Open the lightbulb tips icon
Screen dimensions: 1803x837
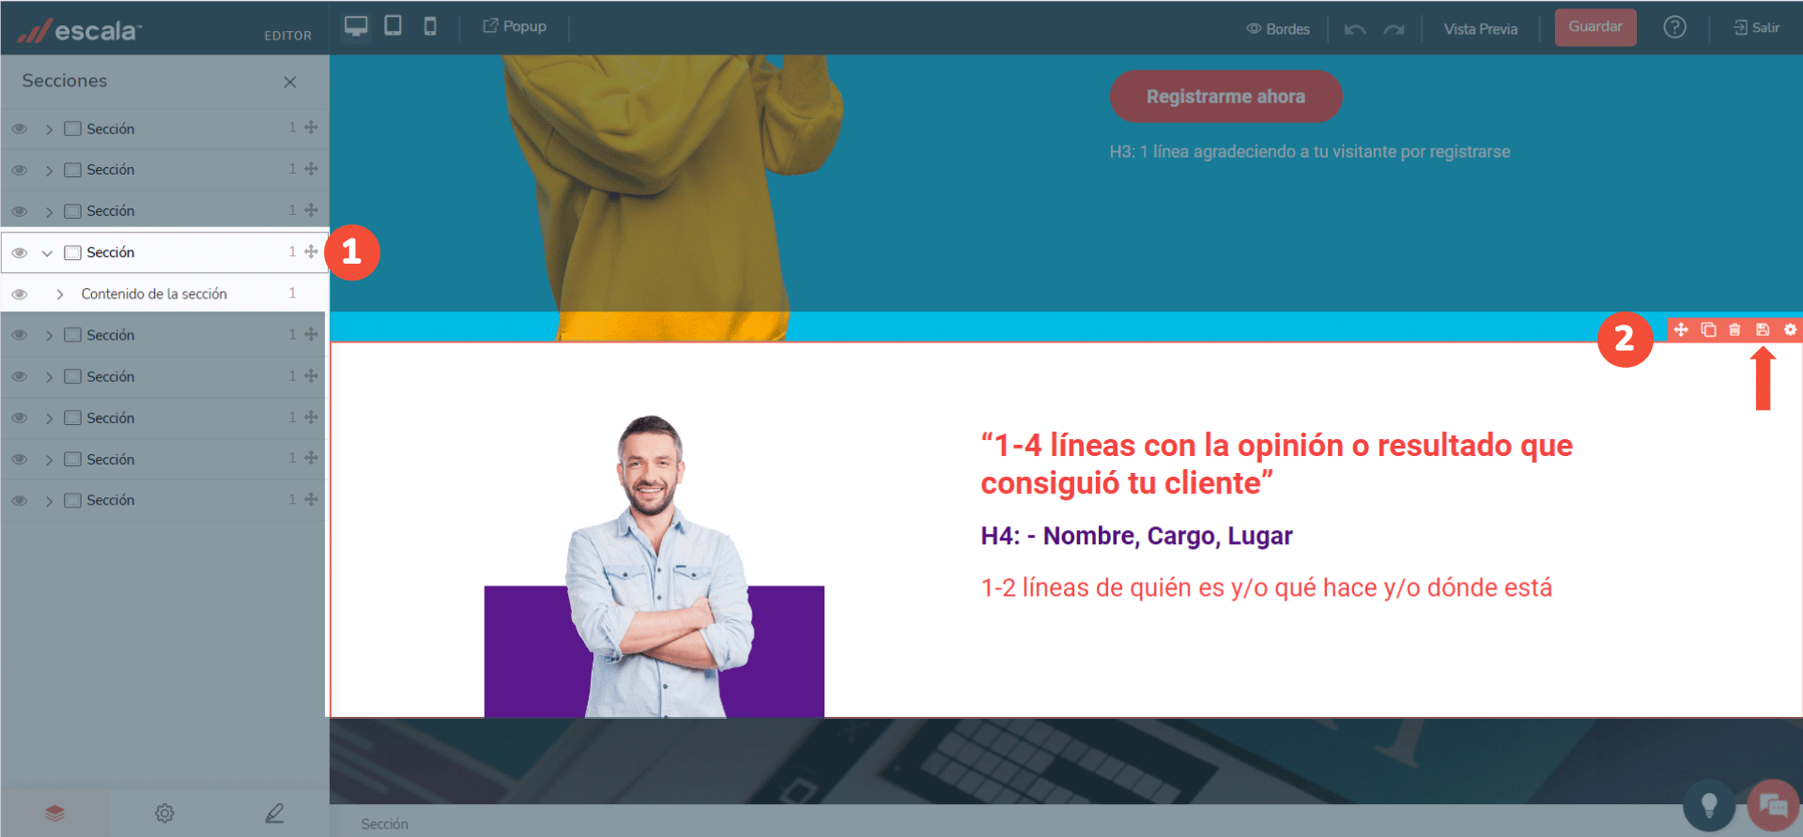pyautogui.click(x=1709, y=805)
